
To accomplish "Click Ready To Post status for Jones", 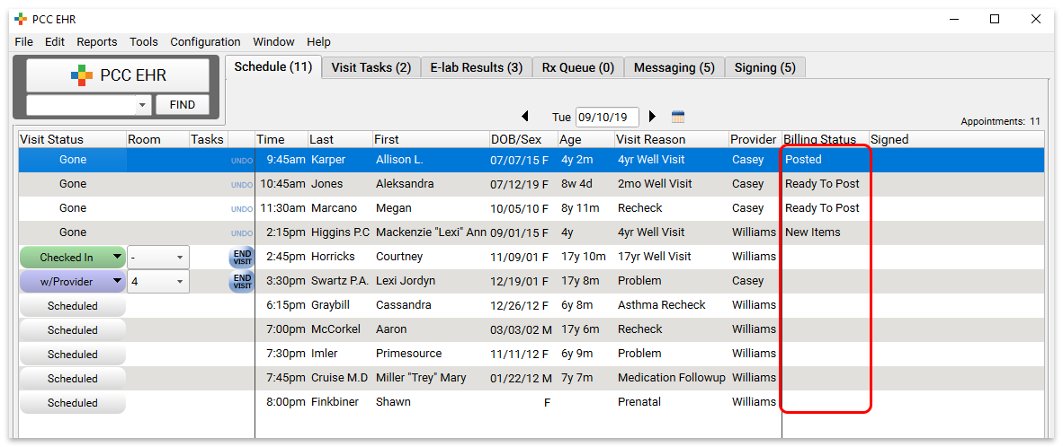I will click(822, 184).
